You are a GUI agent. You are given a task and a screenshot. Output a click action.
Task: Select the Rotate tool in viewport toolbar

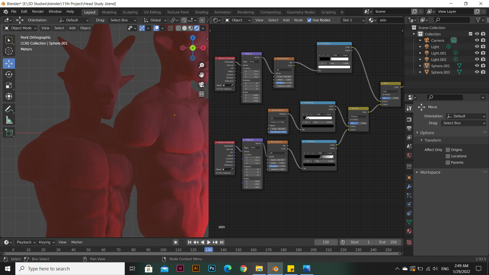(9, 74)
